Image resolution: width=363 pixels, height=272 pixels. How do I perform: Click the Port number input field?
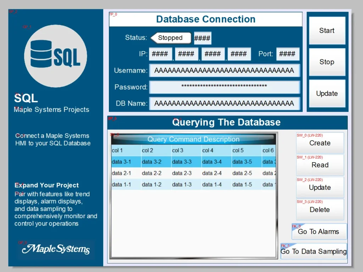click(x=288, y=54)
